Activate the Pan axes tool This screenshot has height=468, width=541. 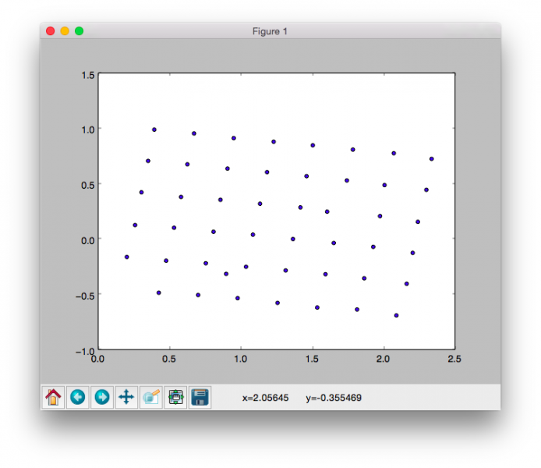[x=126, y=397]
